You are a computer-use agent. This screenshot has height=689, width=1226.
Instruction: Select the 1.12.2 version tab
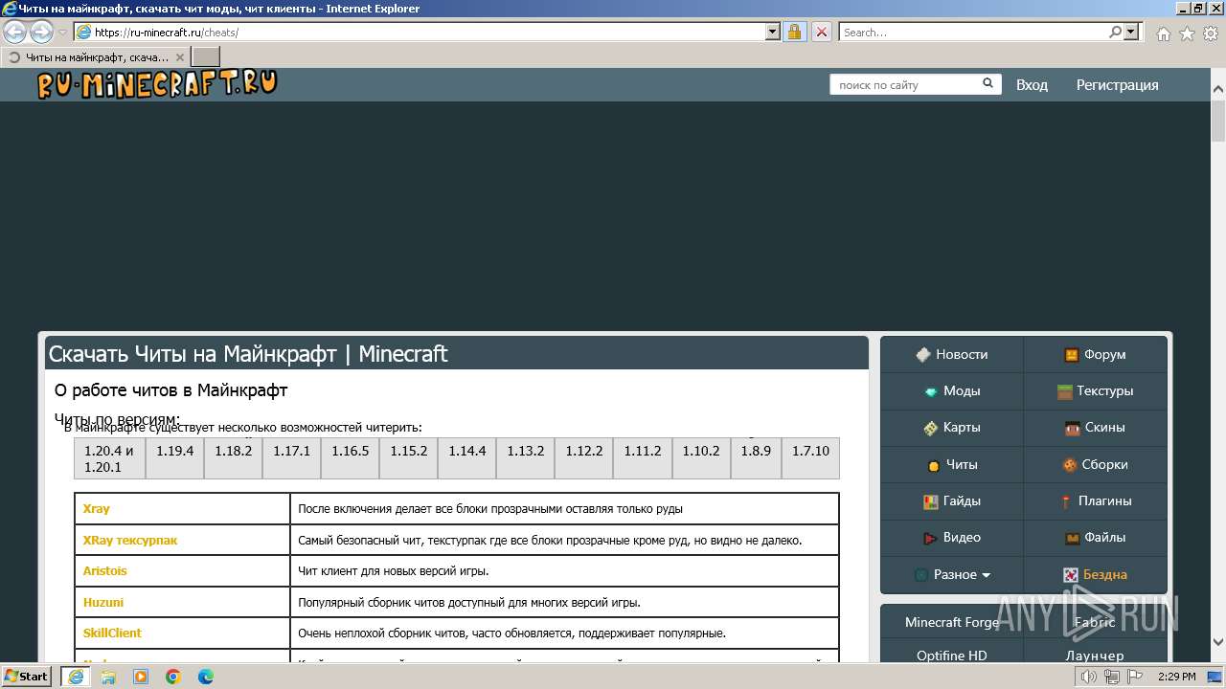[x=584, y=458]
